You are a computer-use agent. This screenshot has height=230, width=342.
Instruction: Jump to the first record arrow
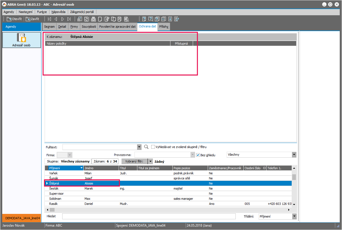(49, 19)
